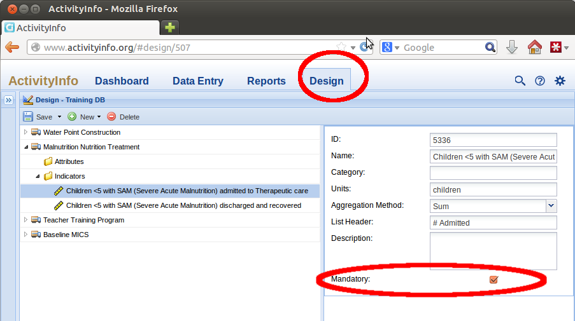Viewport: 575px width, 321px height.
Task: Open the add-on icon dropdown arrow
Action: [x=567, y=48]
